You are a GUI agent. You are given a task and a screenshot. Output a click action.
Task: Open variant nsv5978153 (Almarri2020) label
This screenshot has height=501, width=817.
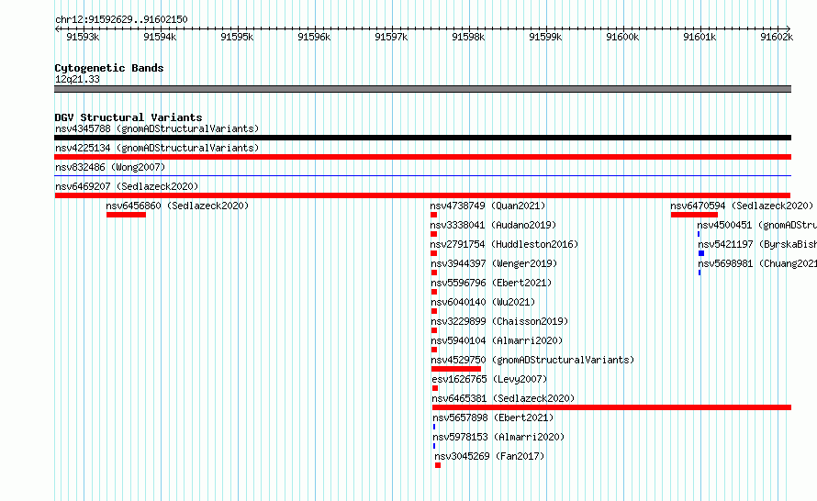(498, 437)
